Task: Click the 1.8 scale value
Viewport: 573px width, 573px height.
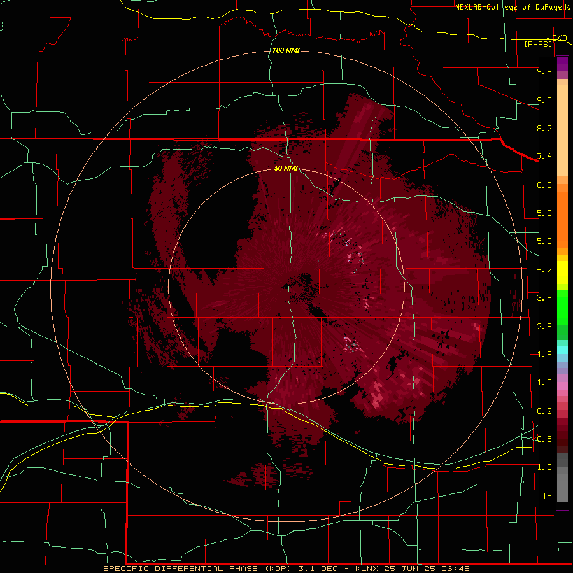Action: [x=544, y=355]
